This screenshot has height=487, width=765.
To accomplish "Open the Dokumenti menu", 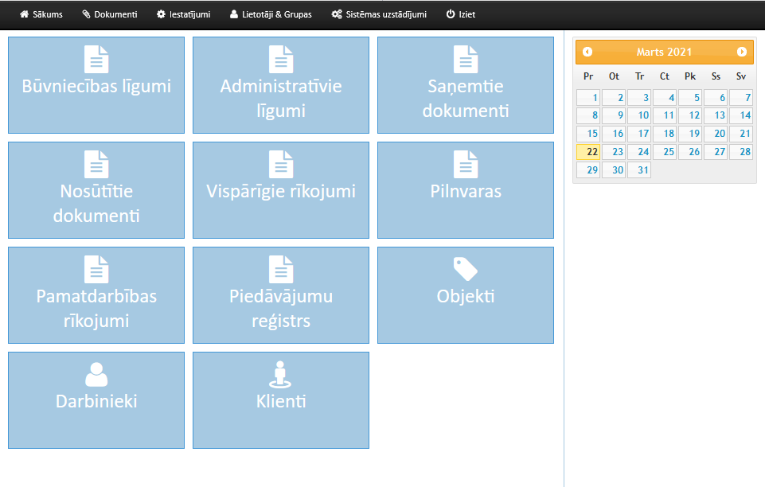I will click(109, 14).
